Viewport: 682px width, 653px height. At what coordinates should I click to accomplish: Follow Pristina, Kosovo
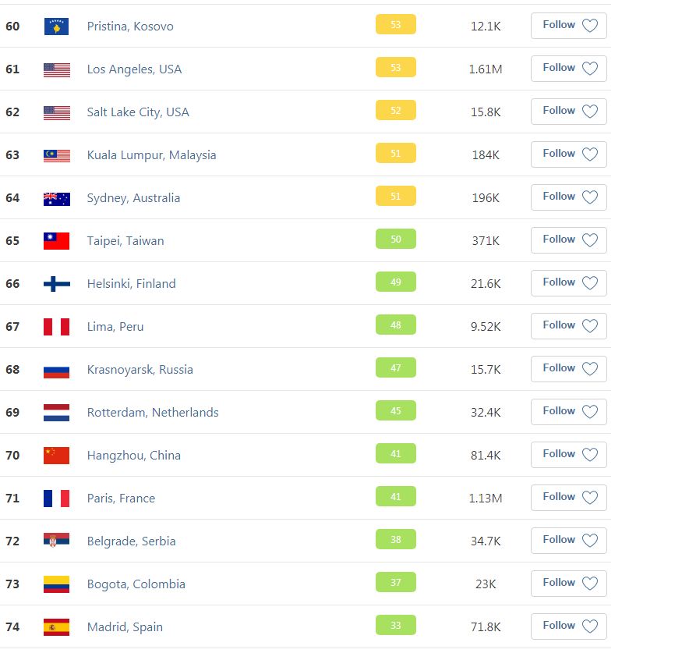pos(568,26)
